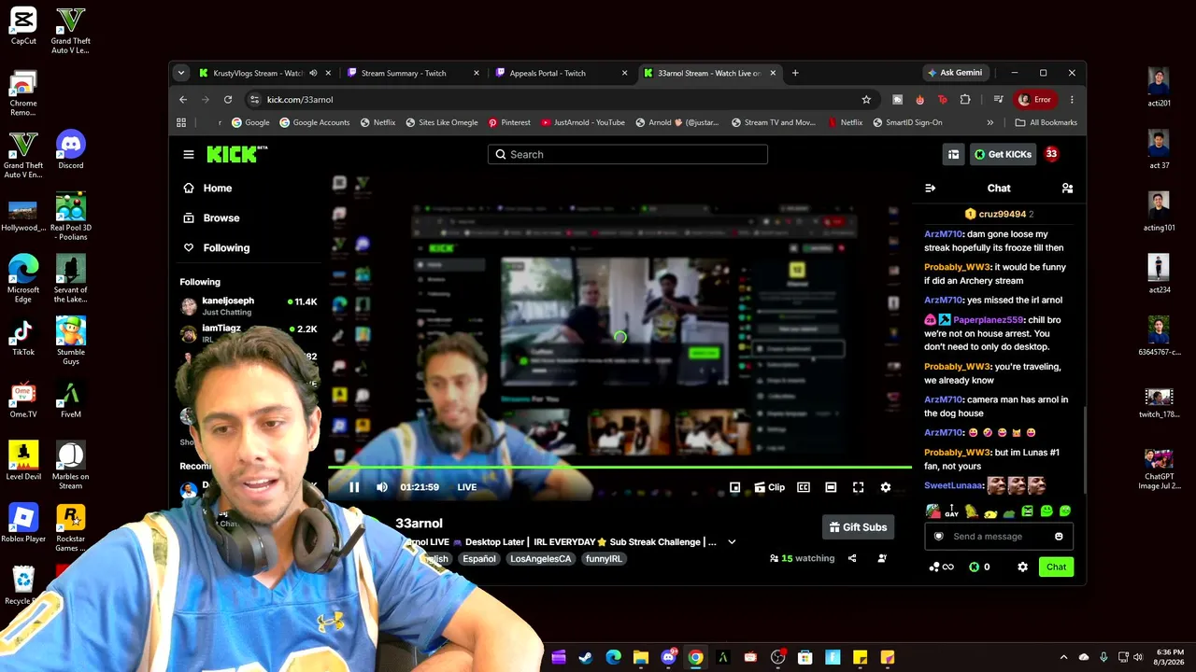Click the Get KICKs button
The width and height of the screenshot is (1196, 672).
tap(1003, 154)
